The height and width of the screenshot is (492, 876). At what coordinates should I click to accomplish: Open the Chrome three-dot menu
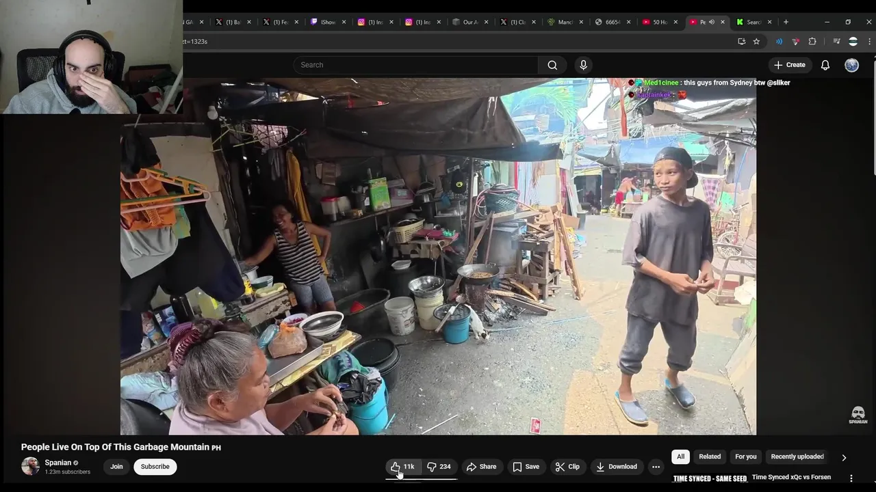coord(869,42)
